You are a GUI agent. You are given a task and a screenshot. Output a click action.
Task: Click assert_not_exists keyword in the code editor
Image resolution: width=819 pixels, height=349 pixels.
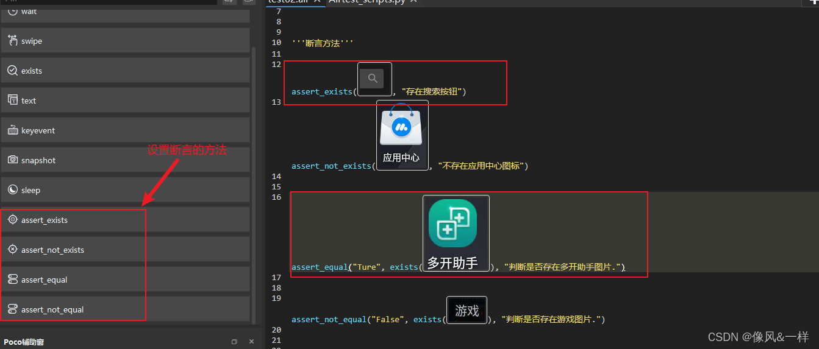(x=331, y=166)
